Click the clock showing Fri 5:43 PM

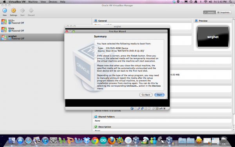(220, 2)
